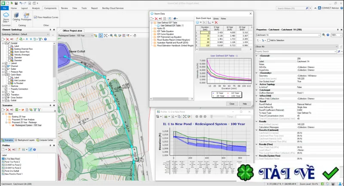Click the red delete icon in Scenarios panel
This screenshot has height=186, width=344.
(7, 110)
